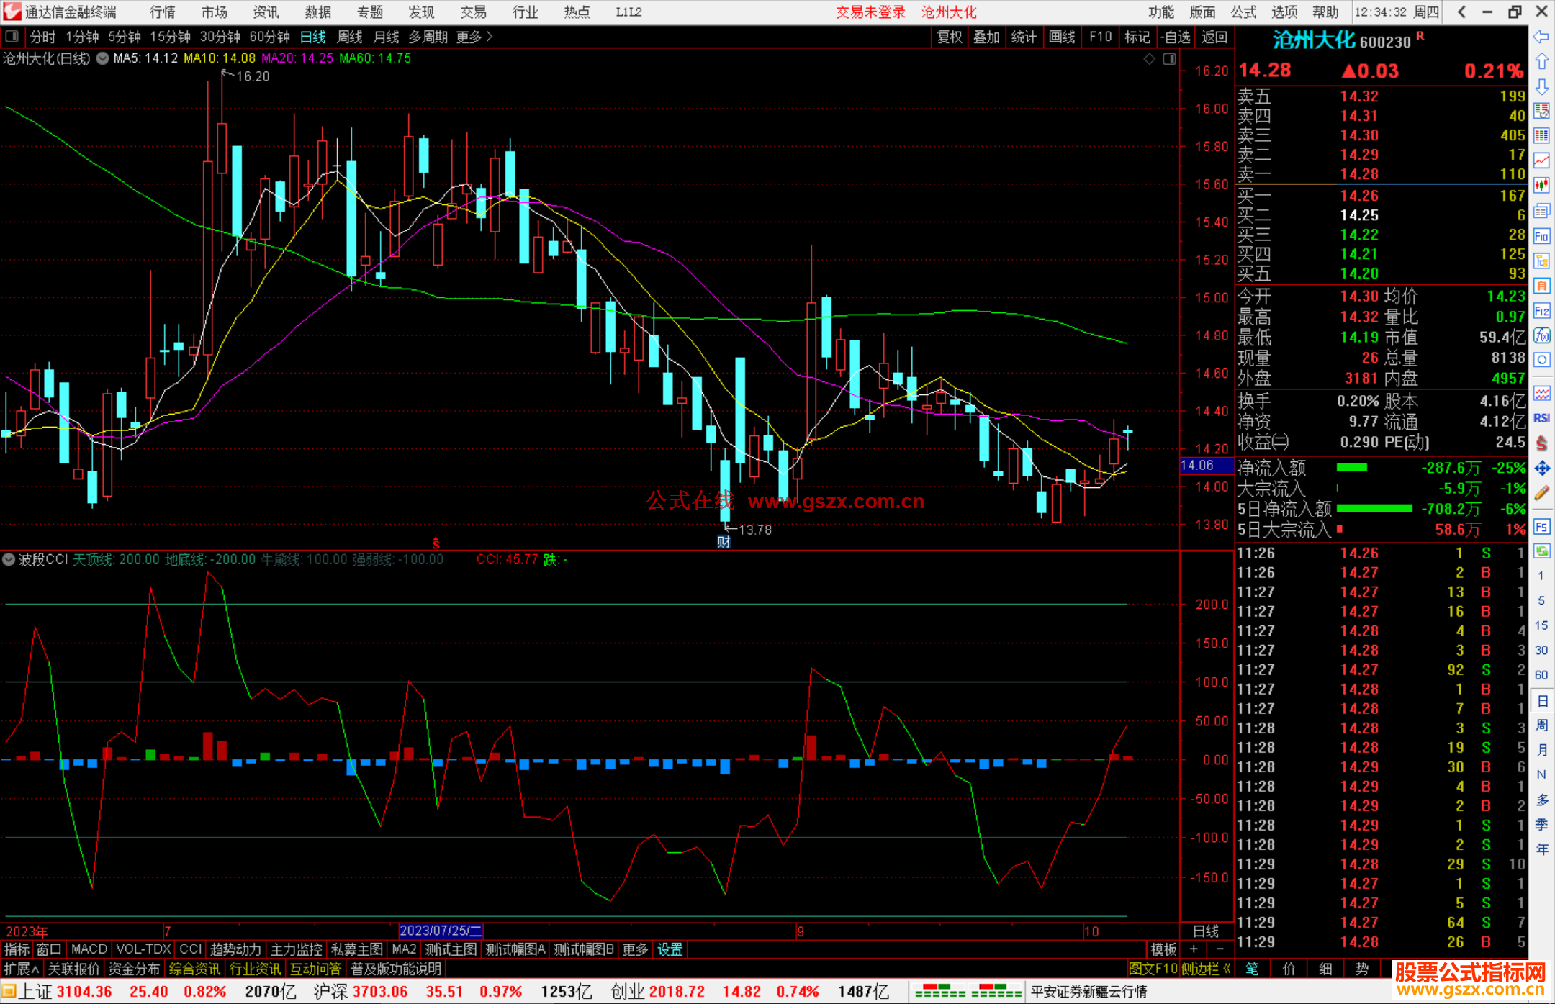Open the 行情 menu

pos(162,12)
